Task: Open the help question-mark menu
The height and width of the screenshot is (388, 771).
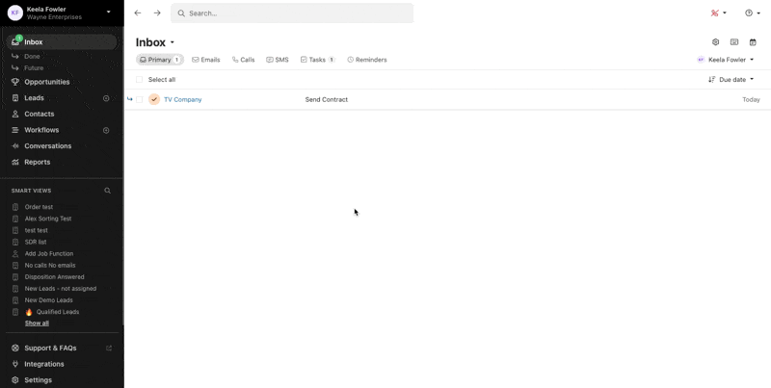Action: [x=753, y=13]
